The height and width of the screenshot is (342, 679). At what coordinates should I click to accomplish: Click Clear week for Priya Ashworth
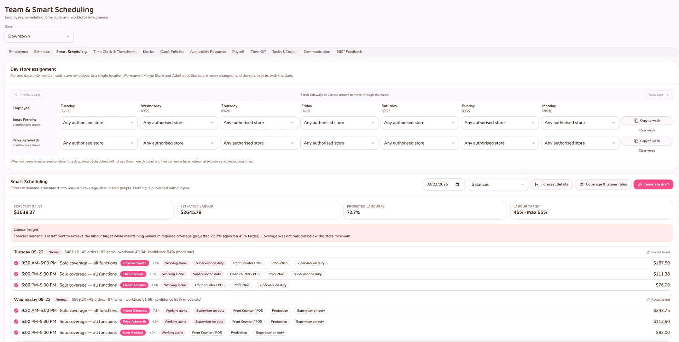(x=646, y=151)
